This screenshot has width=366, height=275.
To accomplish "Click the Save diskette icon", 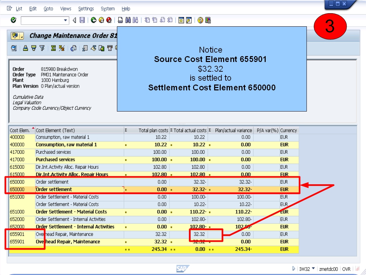I will pos(82,20).
